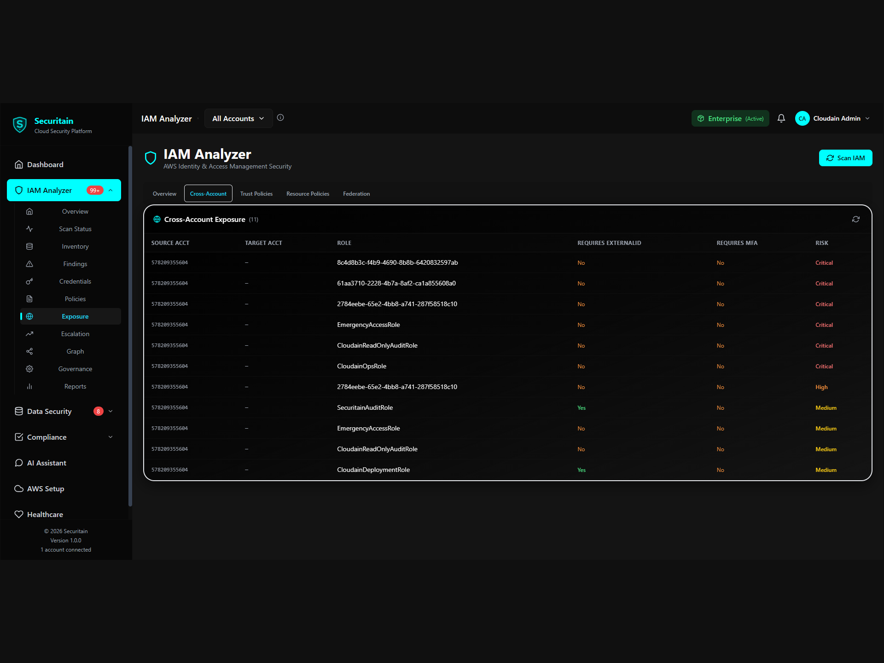
Task: Collapse the IAM Analyzer sidebar section
Action: click(110, 190)
